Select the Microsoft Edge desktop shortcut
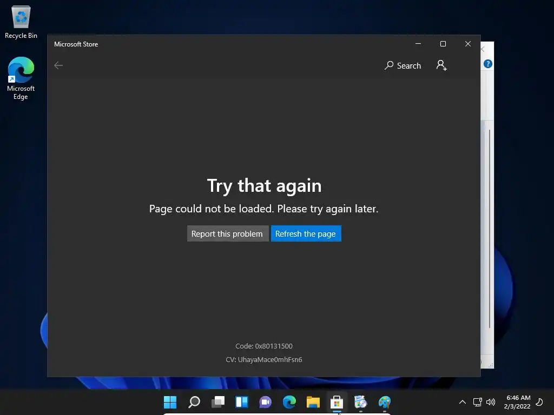This screenshot has width=554, height=415. (x=21, y=78)
